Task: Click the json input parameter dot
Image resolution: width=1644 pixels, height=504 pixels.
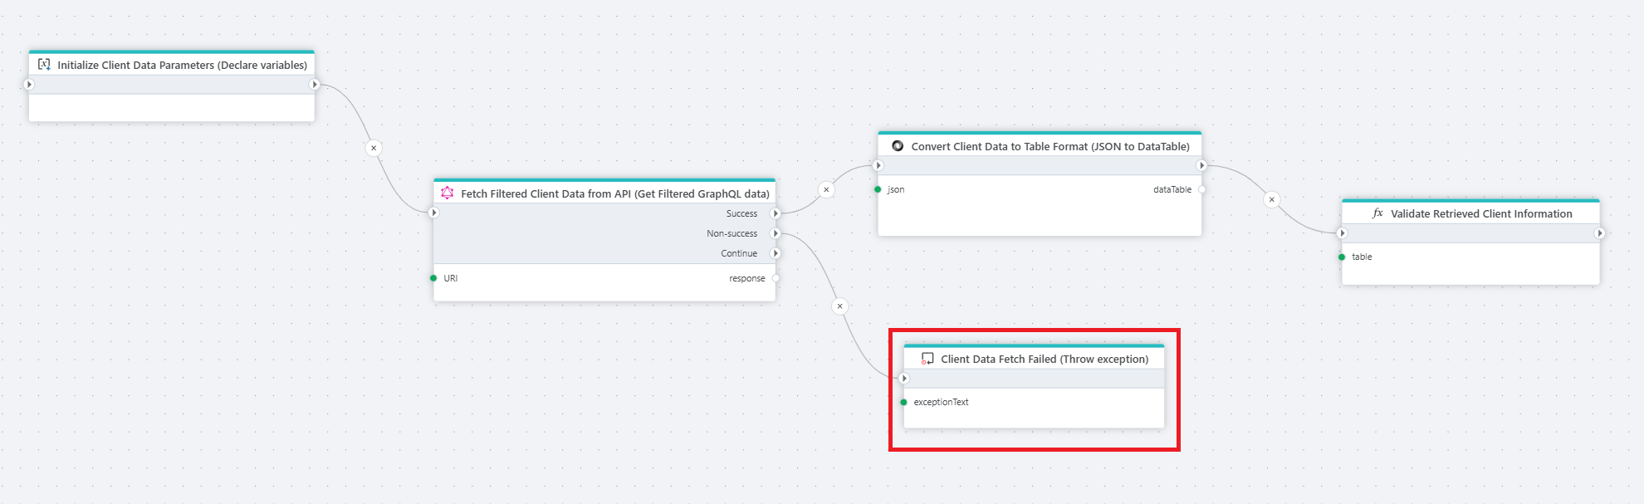Action: (878, 189)
